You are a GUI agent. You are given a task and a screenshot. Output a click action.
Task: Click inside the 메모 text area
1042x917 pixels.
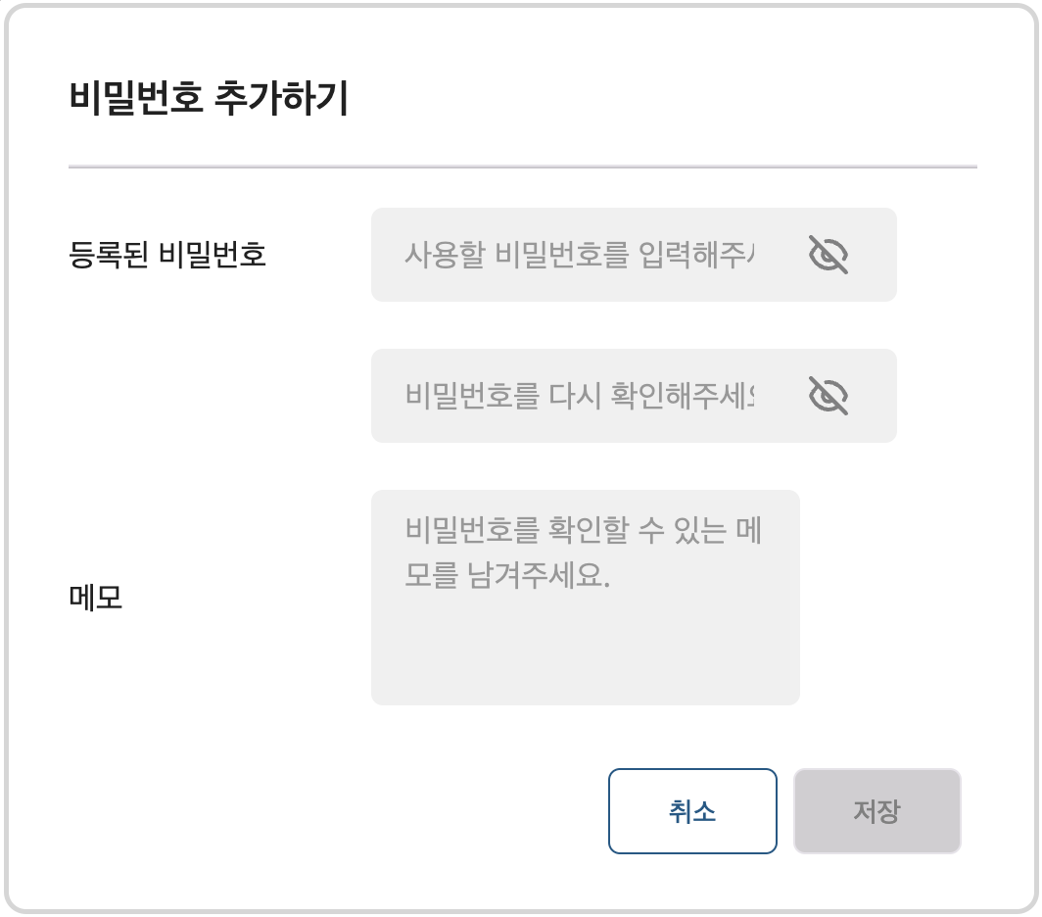click(x=586, y=598)
